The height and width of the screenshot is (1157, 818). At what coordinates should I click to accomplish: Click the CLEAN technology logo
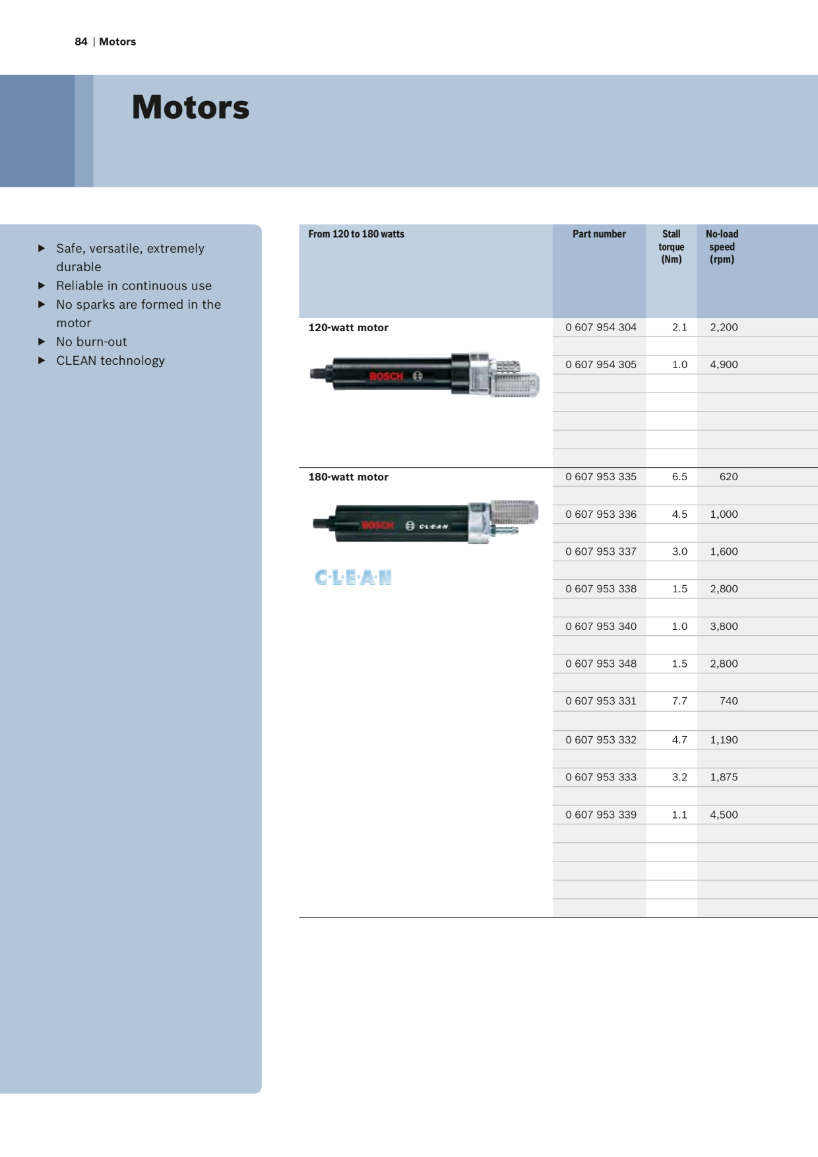coord(353,578)
